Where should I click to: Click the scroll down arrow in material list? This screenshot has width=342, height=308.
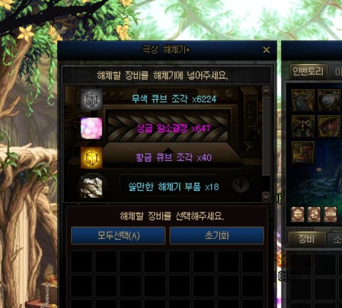pyautogui.click(x=266, y=196)
